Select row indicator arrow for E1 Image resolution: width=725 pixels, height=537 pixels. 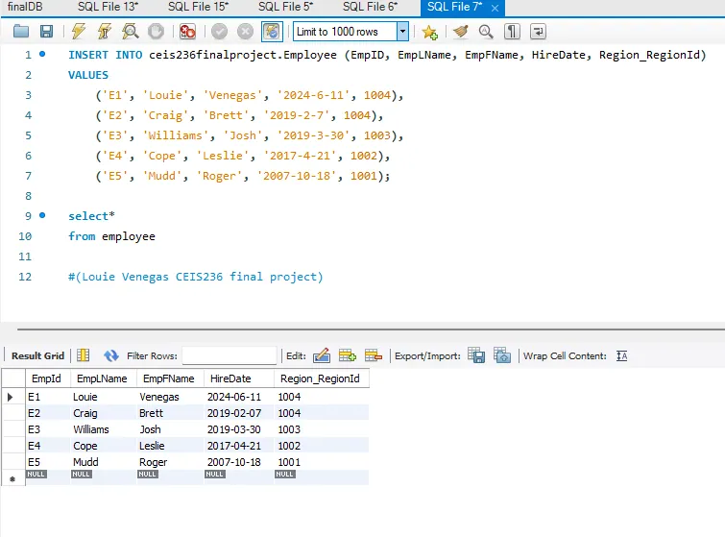11,397
